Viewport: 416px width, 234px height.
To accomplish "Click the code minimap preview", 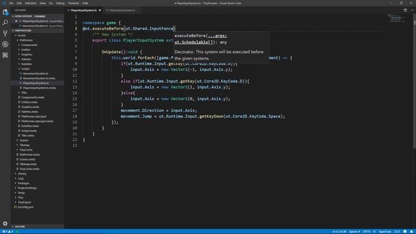I will [396, 18].
